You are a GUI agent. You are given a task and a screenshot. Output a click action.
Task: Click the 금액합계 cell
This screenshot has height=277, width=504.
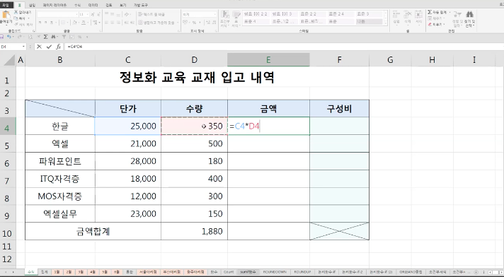[x=93, y=231]
